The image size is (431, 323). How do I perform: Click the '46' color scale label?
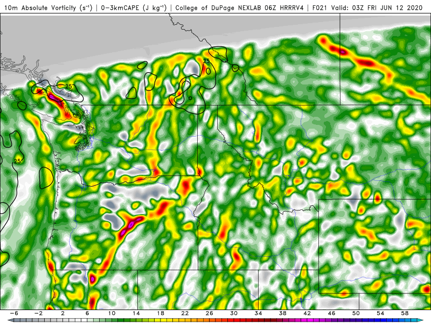point(331,313)
